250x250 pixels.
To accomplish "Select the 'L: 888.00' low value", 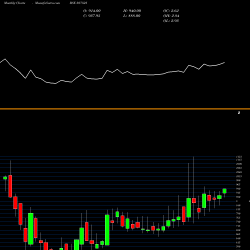I will point(131,16).
